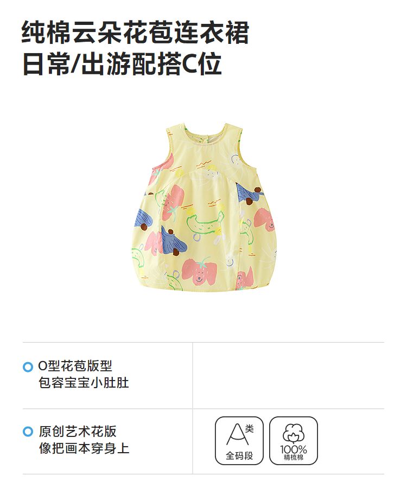The image size is (407, 502).
Task: Click the large letter A symbol
Action: (x=237, y=434)
